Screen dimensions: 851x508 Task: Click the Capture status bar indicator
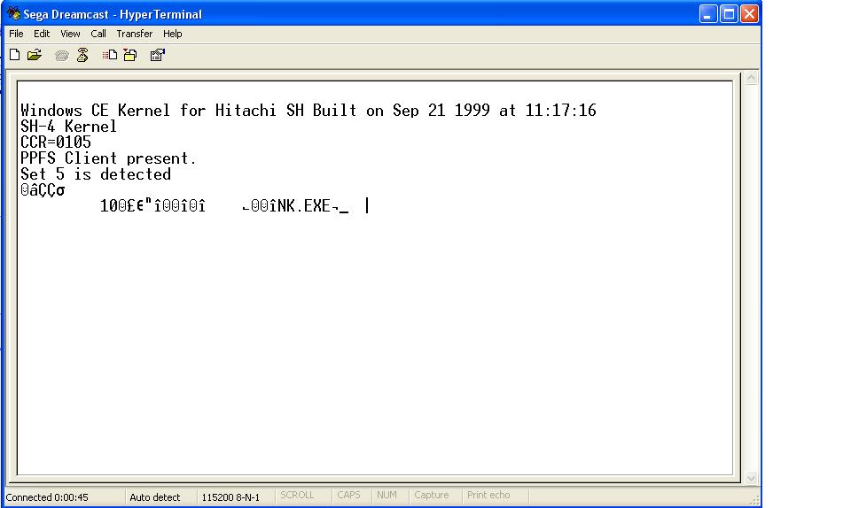pyautogui.click(x=432, y=495)
